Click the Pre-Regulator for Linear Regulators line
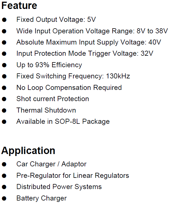175x212 pixels. [73, 176]
